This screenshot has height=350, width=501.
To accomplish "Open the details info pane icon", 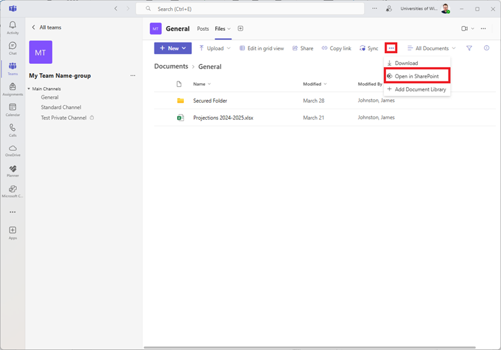I will pos(487,48).
